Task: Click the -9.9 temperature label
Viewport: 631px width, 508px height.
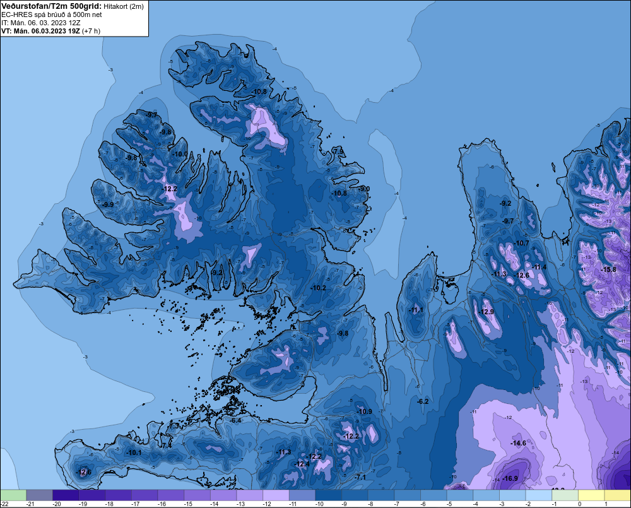Action: pyautogui.click(x=108, y=204)
